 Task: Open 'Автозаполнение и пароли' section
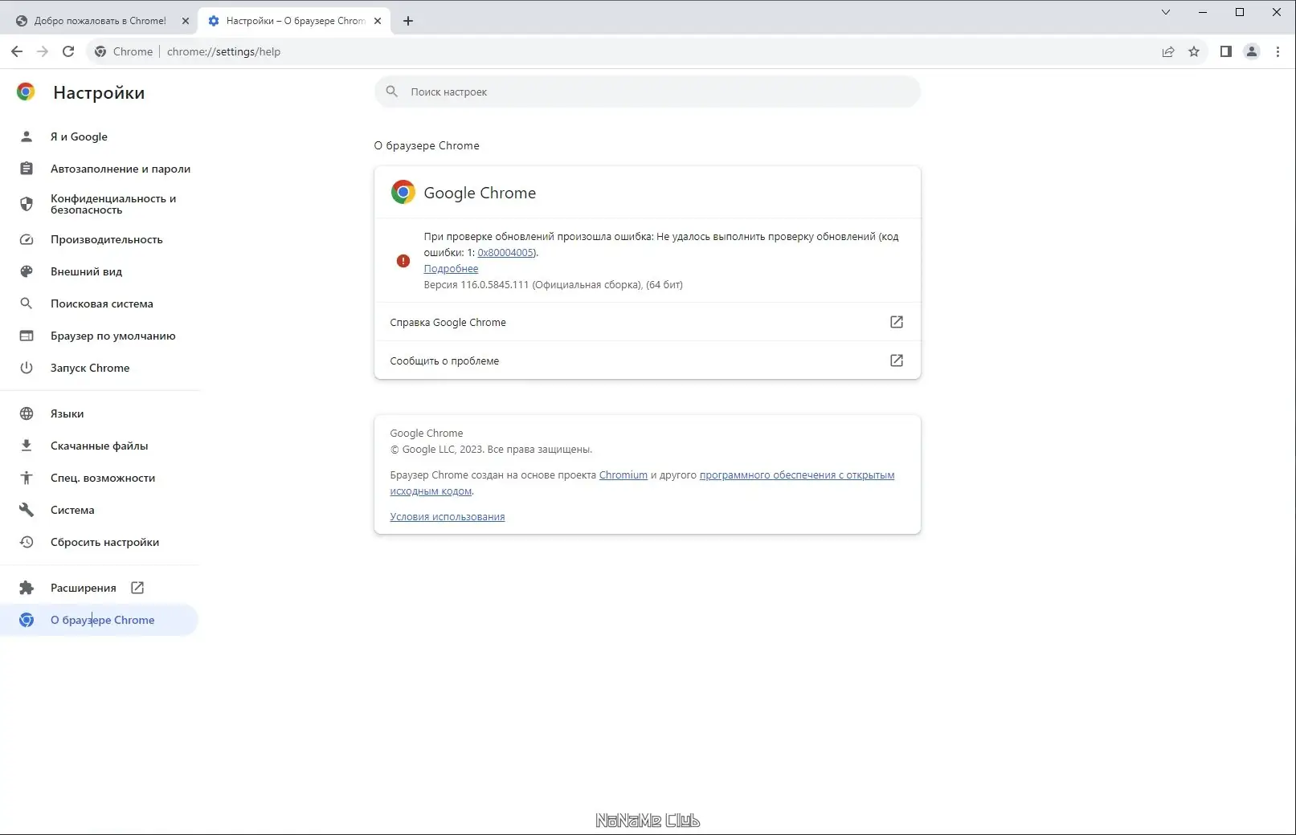coord(99,169)
